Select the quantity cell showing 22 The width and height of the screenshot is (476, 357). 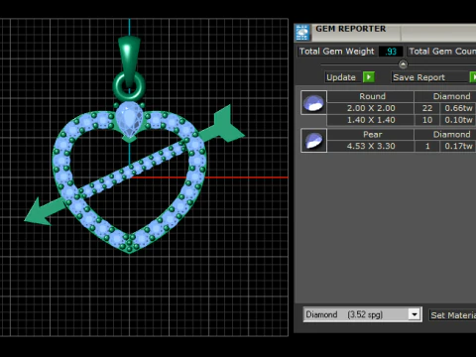click(427, 108)
